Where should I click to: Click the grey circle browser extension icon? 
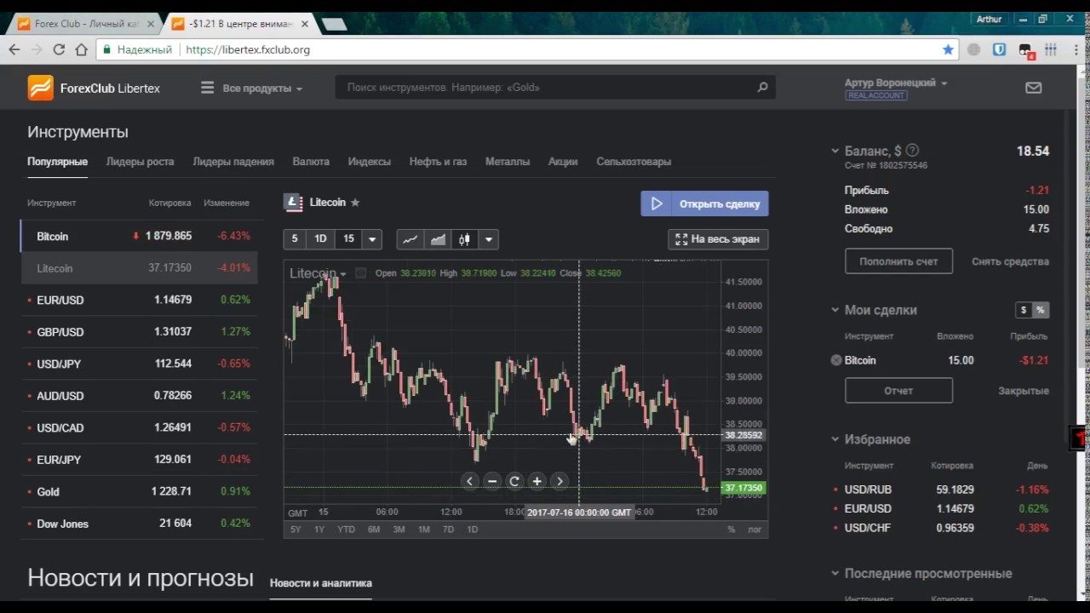(973, 49)
